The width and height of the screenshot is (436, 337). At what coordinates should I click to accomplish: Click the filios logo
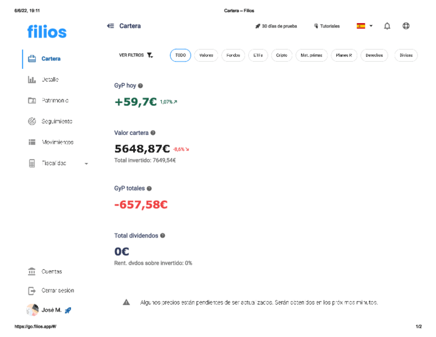click(x=47, y=31)
